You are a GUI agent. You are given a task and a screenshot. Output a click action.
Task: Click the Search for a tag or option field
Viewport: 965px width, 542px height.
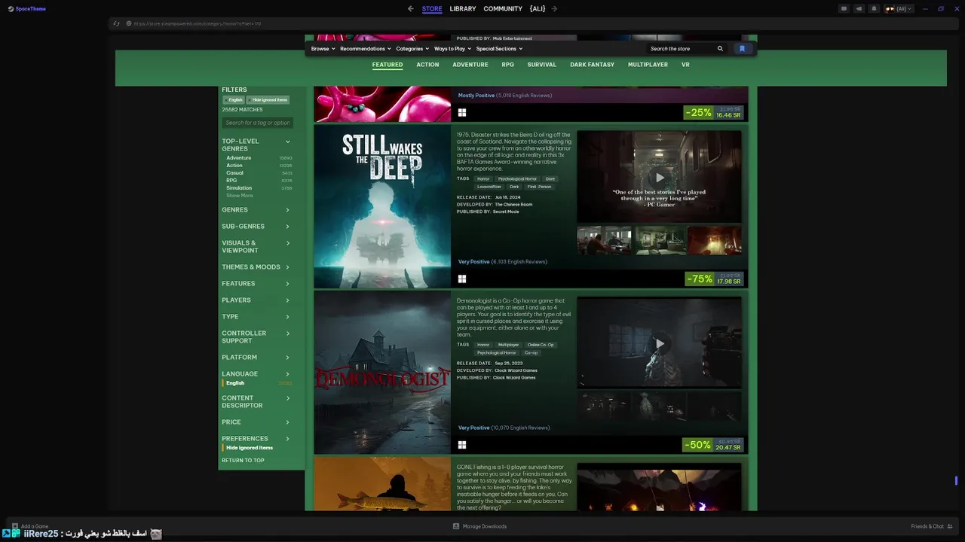pyautogui.click(x=257, y=123)
